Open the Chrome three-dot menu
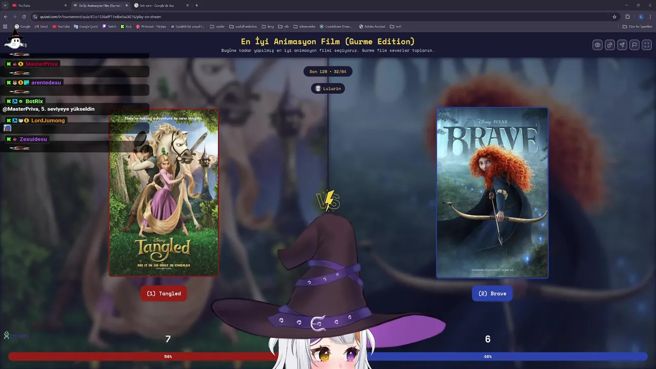This screenshot has height=369, width=656. 650,16
